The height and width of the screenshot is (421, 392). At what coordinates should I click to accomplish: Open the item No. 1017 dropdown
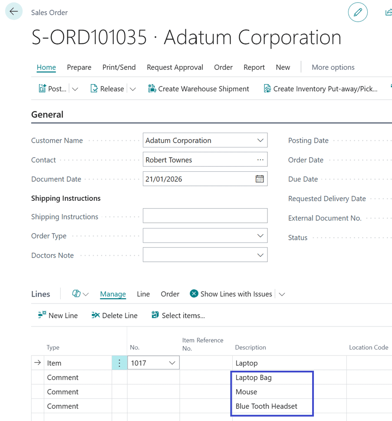coord(172,363)
